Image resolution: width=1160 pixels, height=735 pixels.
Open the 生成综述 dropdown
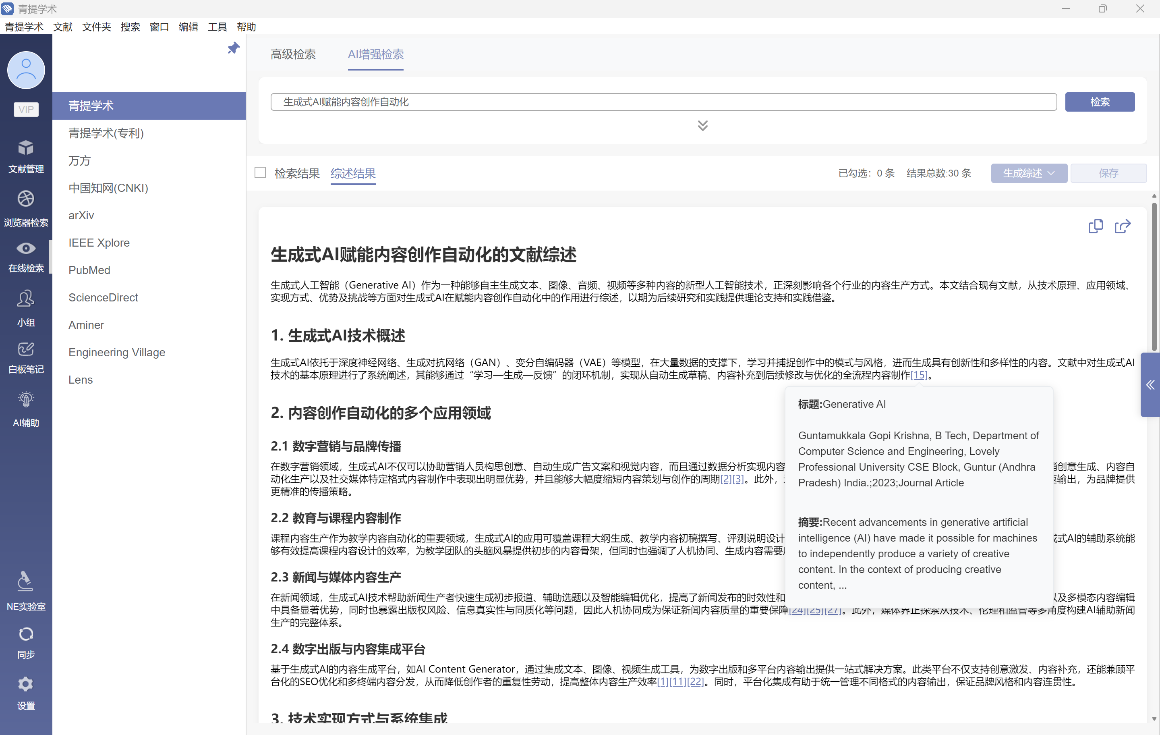pos(1028,173)
